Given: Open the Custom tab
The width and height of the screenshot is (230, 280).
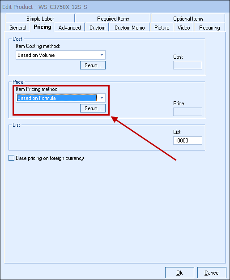Looking at the screenshot, I should [98, 28].
